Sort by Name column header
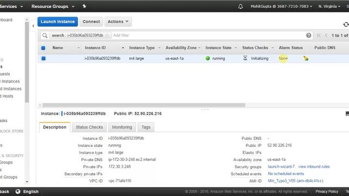 (58, 48)
